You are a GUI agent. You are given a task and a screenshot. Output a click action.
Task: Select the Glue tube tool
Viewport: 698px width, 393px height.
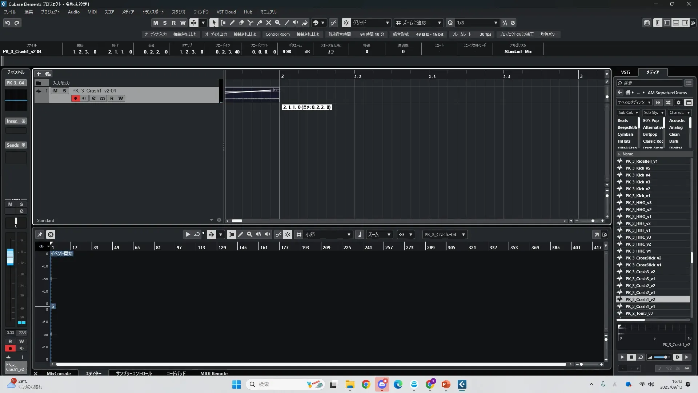coord(259,23)
